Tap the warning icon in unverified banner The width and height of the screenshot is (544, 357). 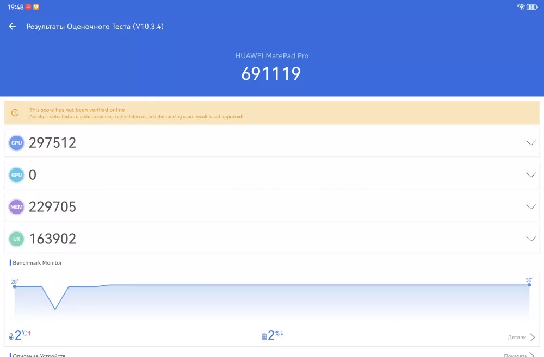pos(15,113)
